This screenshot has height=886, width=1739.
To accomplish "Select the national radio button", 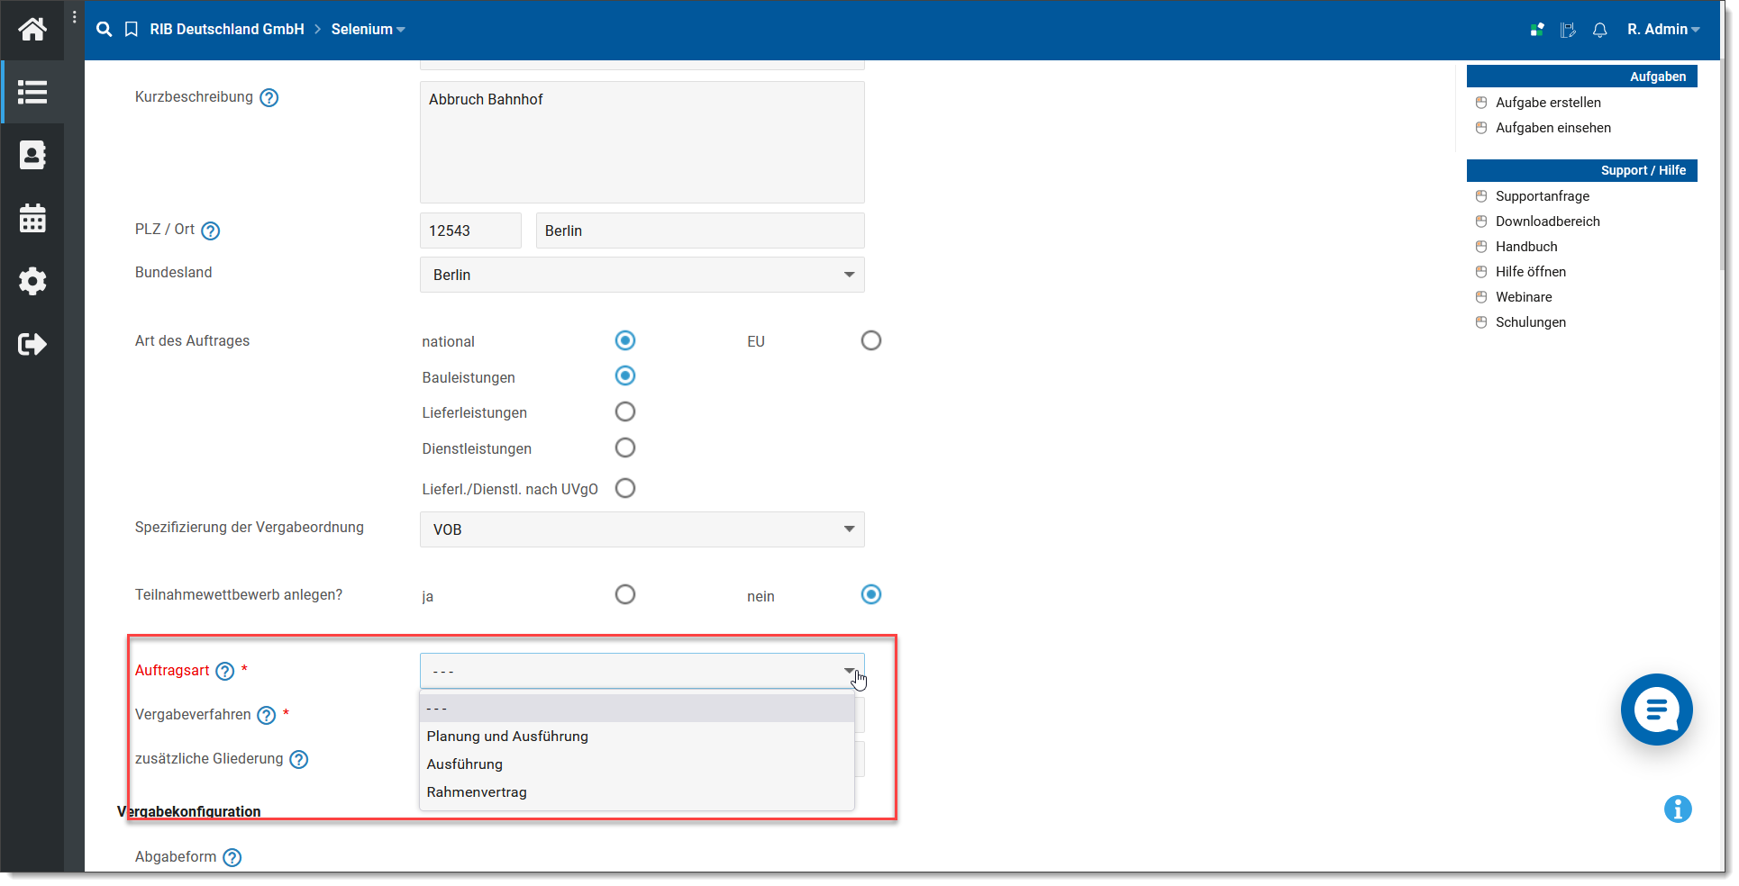I will tap(625, 340).
